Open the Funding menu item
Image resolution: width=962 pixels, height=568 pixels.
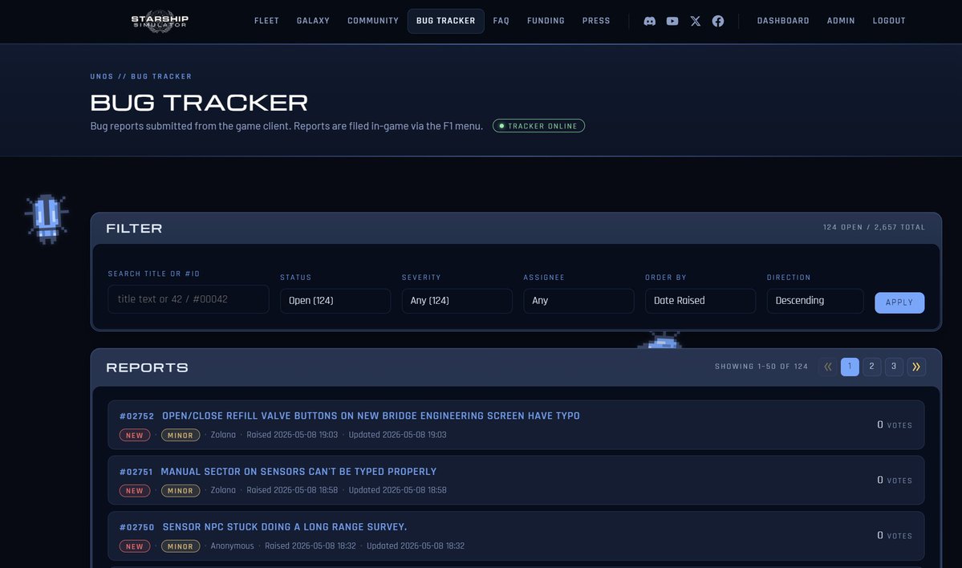click(546, 21)
